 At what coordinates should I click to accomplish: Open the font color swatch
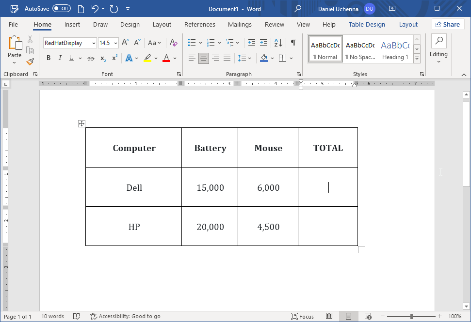coord(167,58)
